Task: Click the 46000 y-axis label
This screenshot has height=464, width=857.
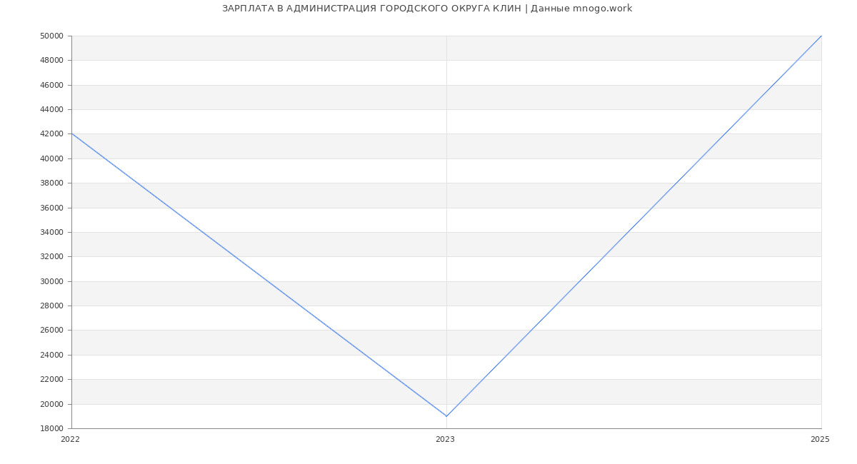Action: point(52,85)
